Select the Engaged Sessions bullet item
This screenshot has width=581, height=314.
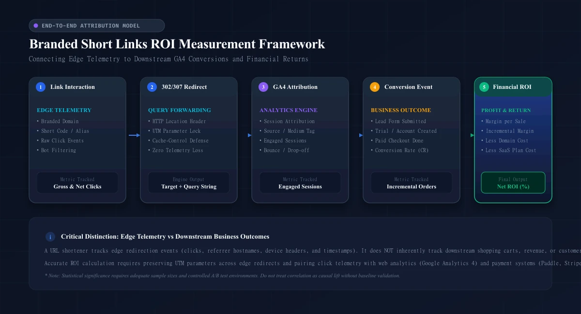pyautogui.click(x=283, y=141)
